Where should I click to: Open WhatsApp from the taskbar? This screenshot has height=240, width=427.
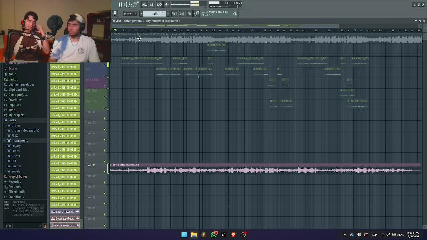coord(214,235)
